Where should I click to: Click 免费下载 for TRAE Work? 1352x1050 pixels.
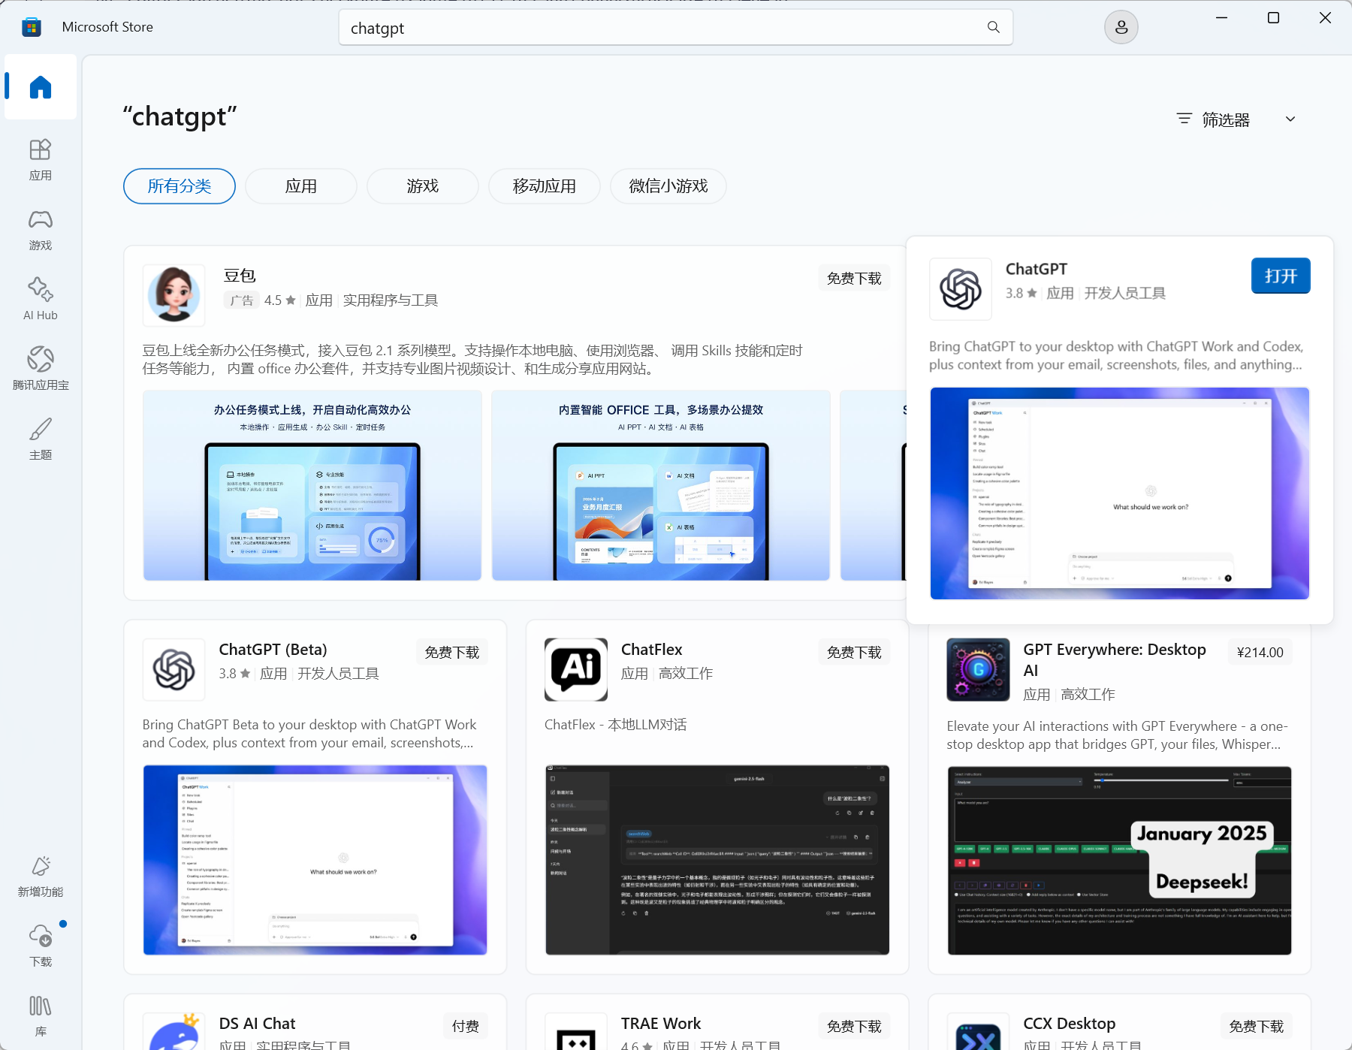[854, 1026]
